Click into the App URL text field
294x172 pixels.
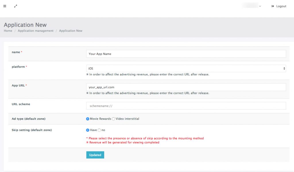click(x=186, y=87)
